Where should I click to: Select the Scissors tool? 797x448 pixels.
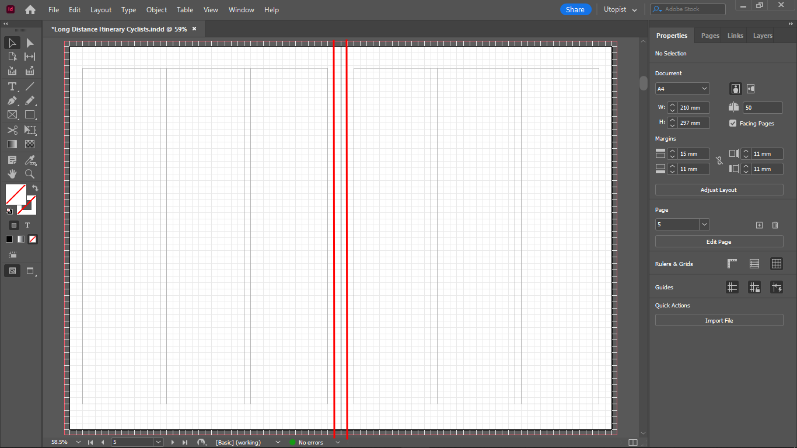(x=12, y=129)
